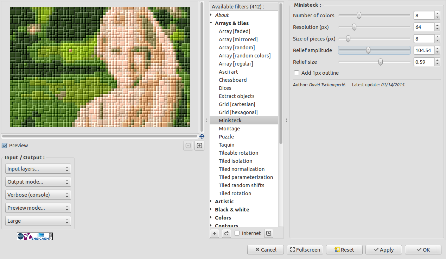Zoom in the preview image
Screen dimensions: 446x259
[199, 146]
